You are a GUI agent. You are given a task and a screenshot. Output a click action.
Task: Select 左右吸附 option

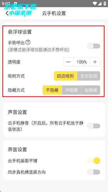89,76
